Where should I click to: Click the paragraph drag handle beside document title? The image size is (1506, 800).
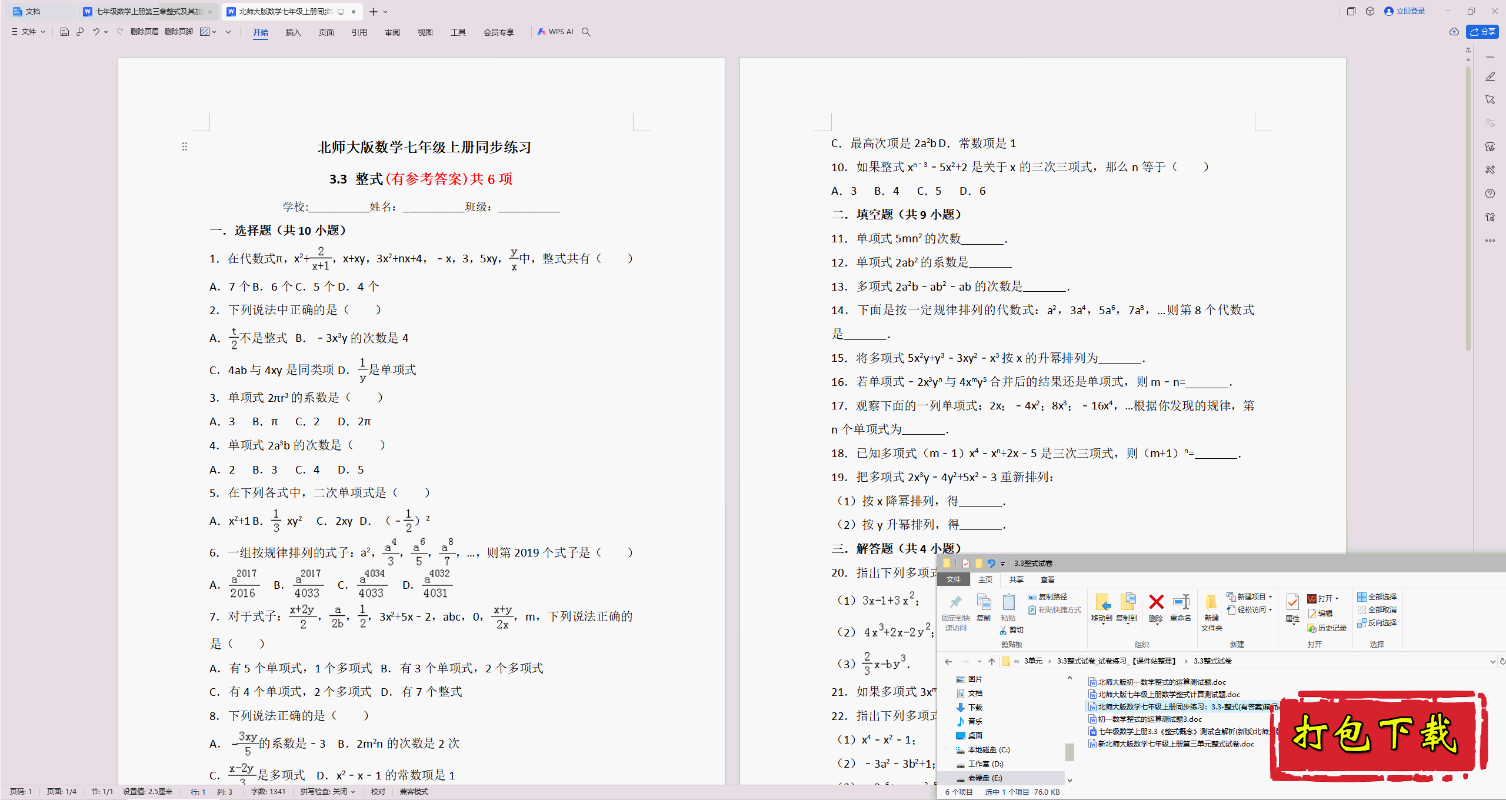click(x=185, y=146)
